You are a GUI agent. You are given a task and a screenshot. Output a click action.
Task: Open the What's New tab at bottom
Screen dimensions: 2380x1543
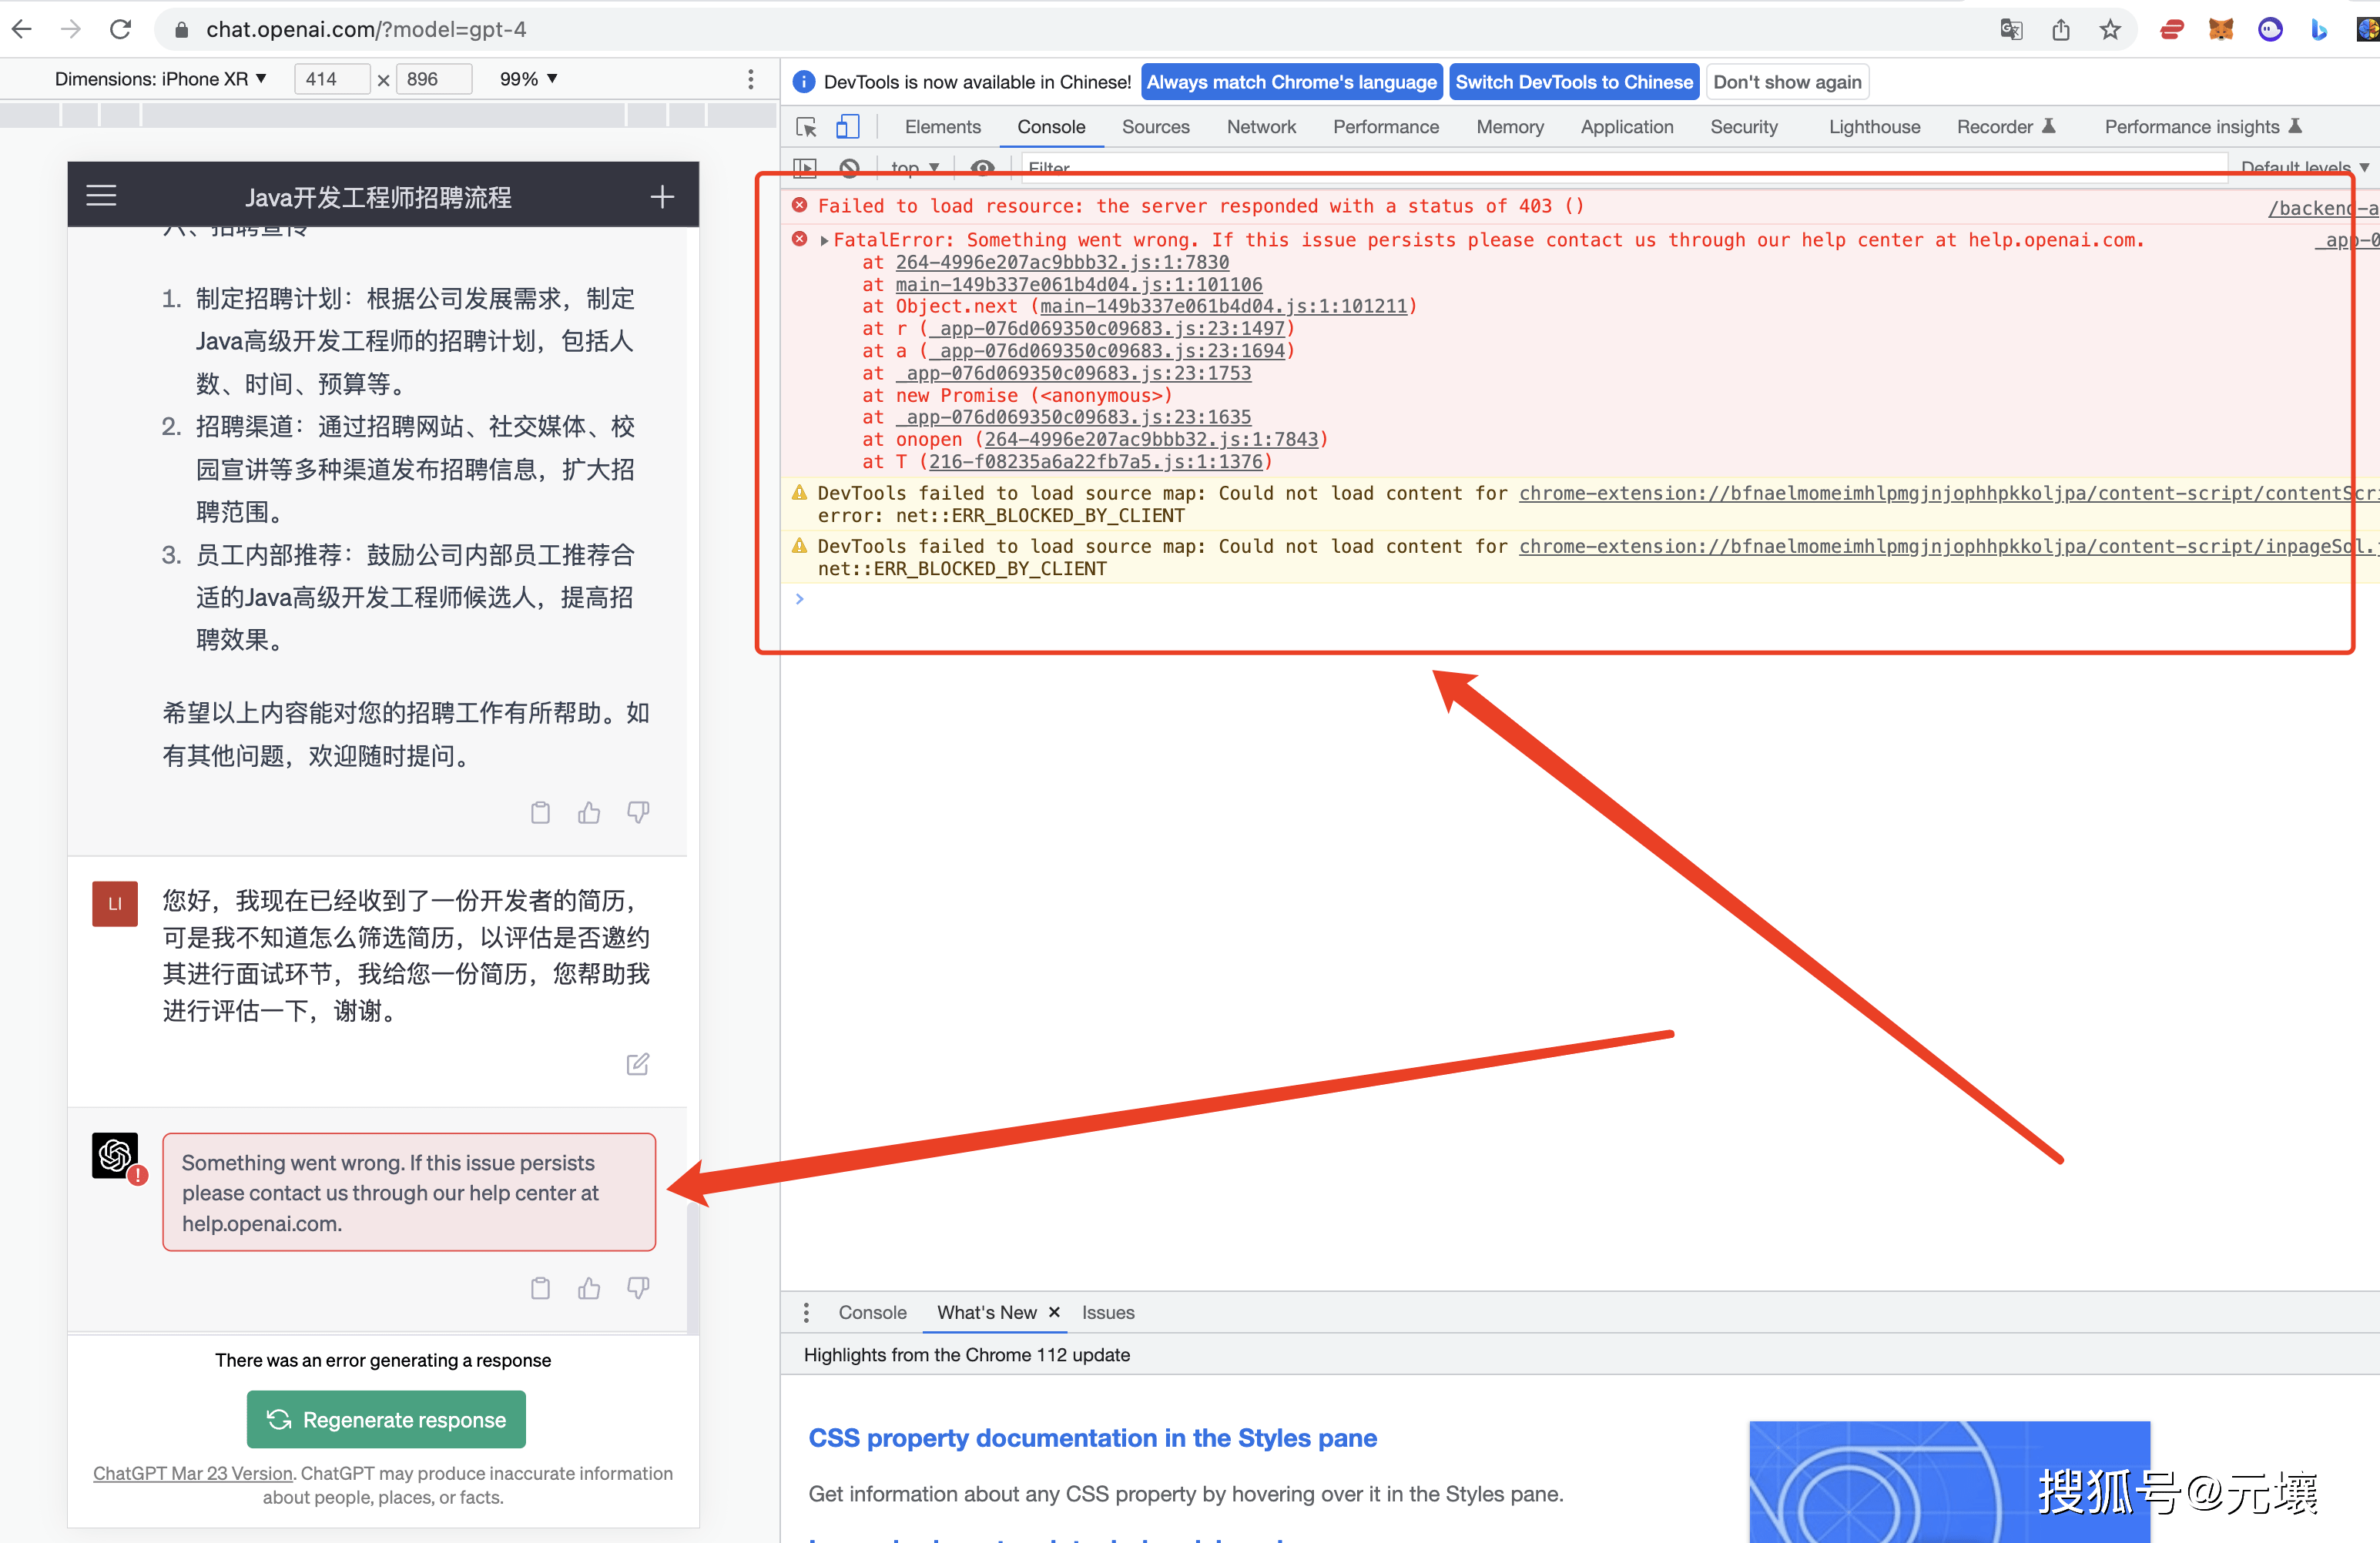[987, 1312]
